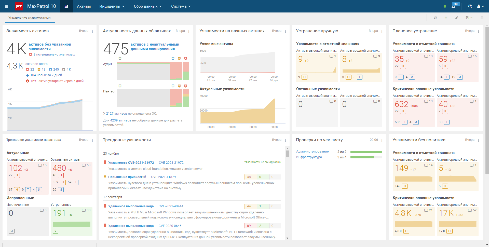The height and width of the screenshot is (247, 489).
Task: Open the user profile icon menu
Action: point(480,6)
